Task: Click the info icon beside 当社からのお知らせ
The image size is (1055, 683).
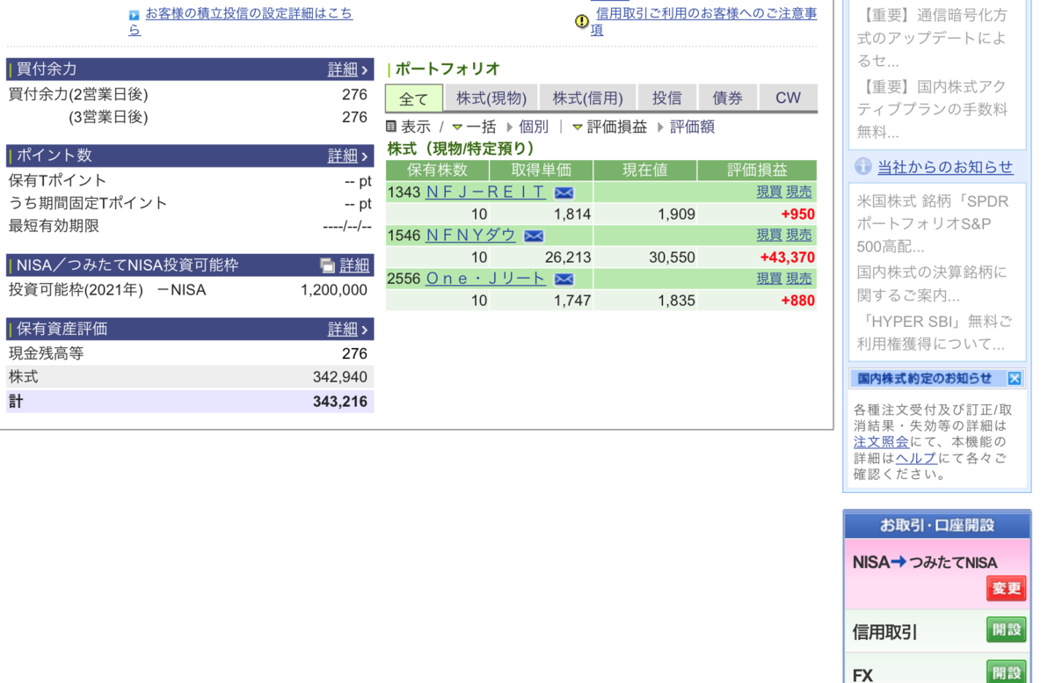Action: 863,166
